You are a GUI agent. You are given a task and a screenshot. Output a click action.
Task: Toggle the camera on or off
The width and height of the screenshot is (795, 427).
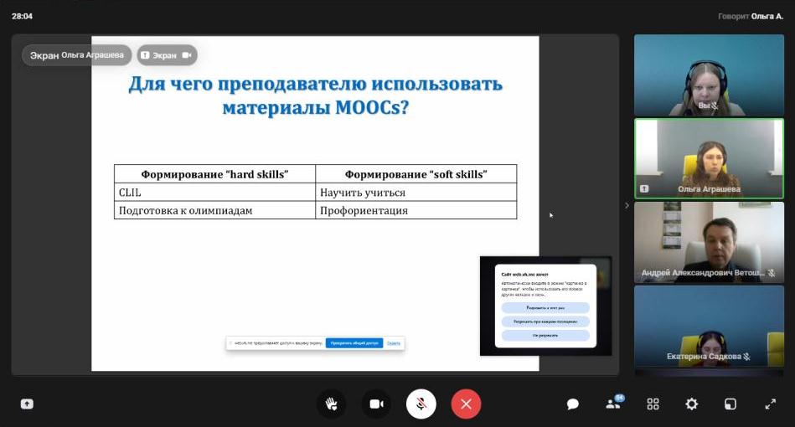pos(376,404)
